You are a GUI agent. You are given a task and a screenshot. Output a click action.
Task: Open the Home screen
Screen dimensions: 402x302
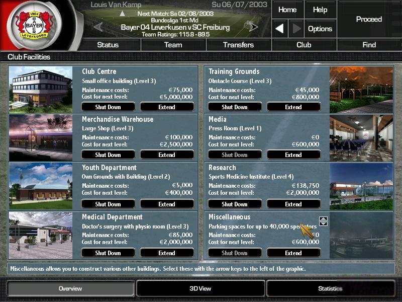point(287,10)
